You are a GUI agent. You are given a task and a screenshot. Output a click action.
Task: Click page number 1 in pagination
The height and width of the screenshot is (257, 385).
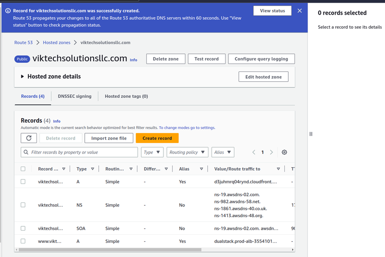click(263, 152)
